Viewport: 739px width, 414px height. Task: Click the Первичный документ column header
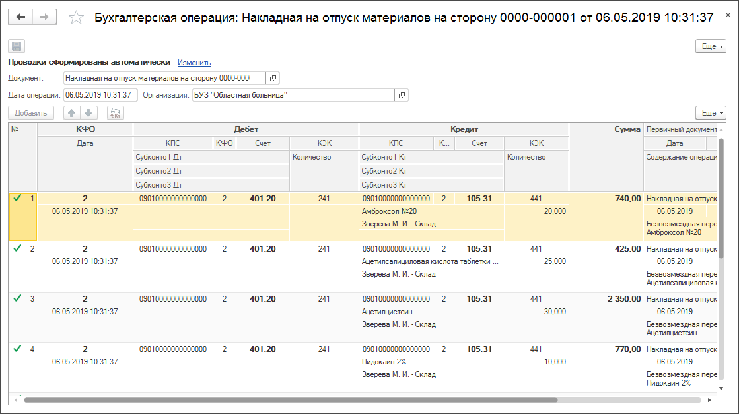[680, 129]
